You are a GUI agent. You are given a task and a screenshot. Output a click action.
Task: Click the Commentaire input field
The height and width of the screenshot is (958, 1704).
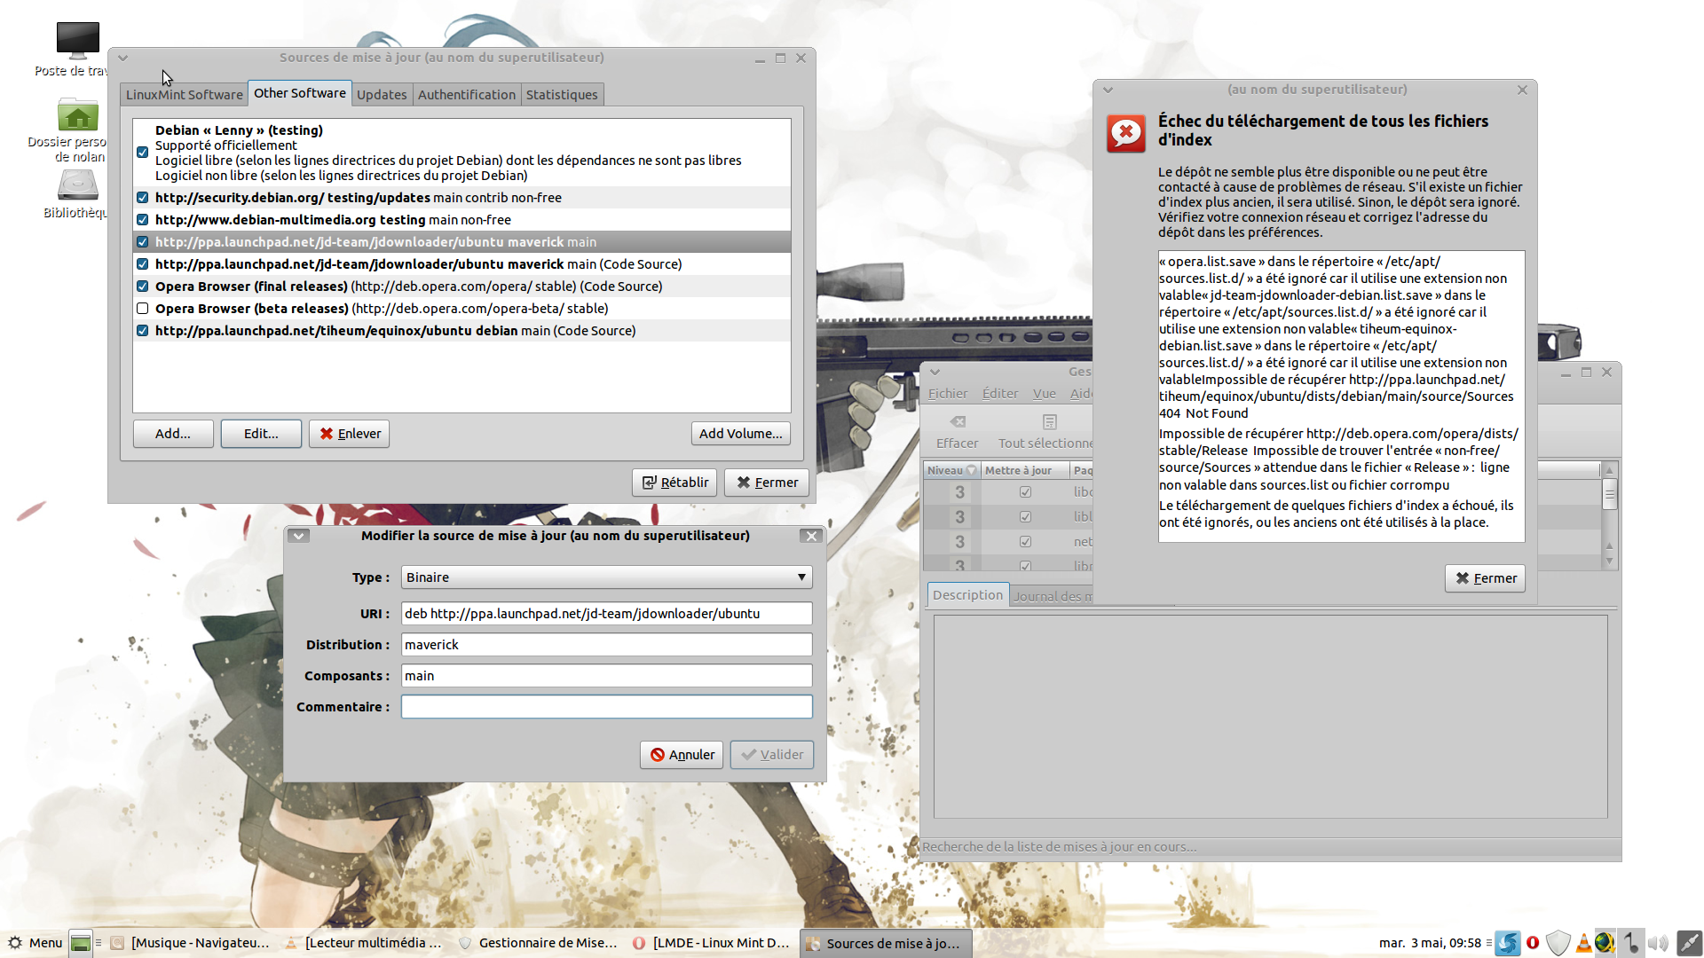[606, 707]
